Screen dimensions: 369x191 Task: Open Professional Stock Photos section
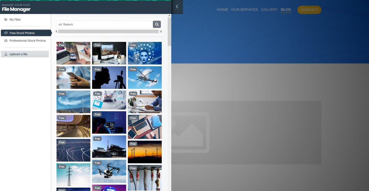[27, 41]
